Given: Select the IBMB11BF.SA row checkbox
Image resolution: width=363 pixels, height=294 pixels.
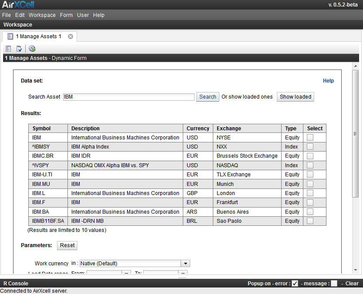Looking at the screenshot, I should pos(310,221).
